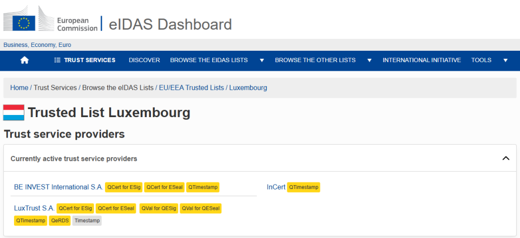Click Home in the breadcrumb

19,87
